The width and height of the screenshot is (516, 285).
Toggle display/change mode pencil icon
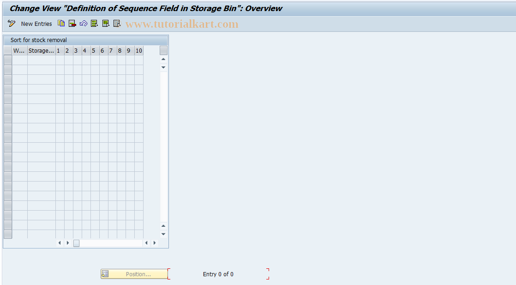(x=12, y=24)
